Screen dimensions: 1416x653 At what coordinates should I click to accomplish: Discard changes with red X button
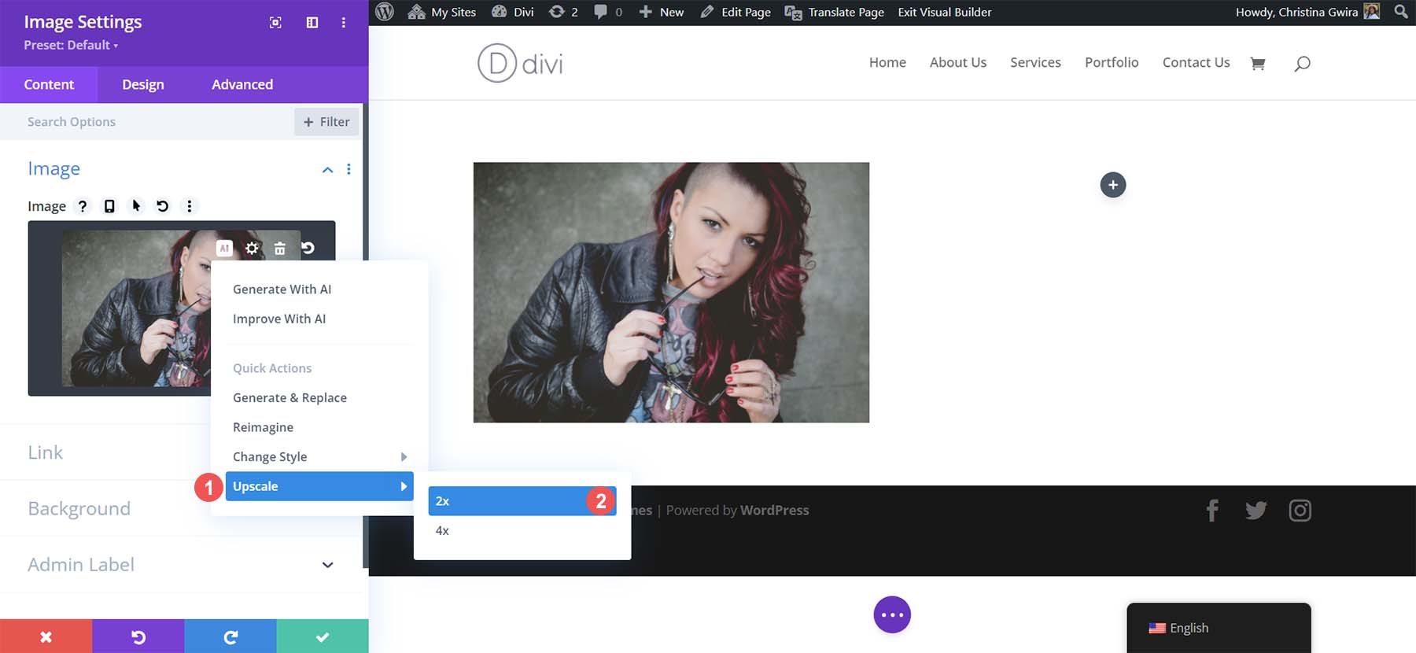[x=46, y=636]
